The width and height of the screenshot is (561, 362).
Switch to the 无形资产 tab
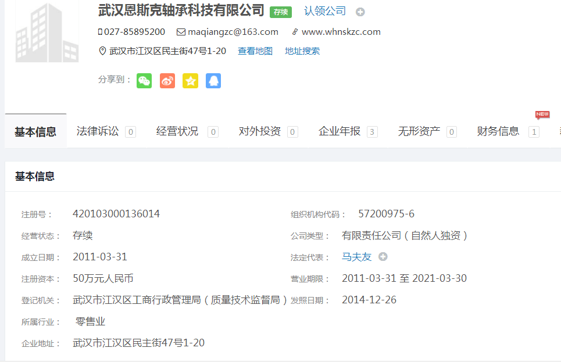point(419,131)
